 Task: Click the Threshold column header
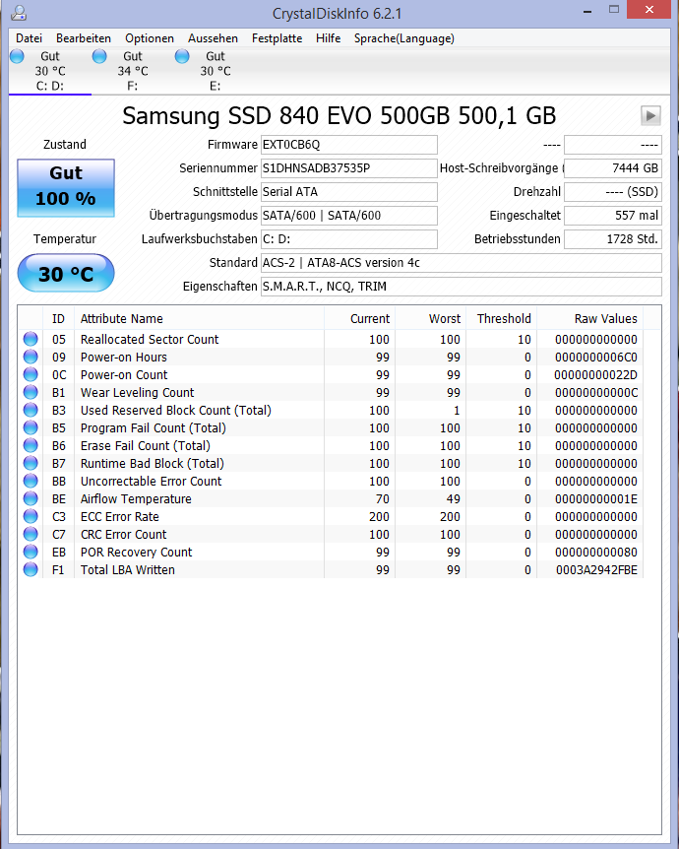[502, 318]
